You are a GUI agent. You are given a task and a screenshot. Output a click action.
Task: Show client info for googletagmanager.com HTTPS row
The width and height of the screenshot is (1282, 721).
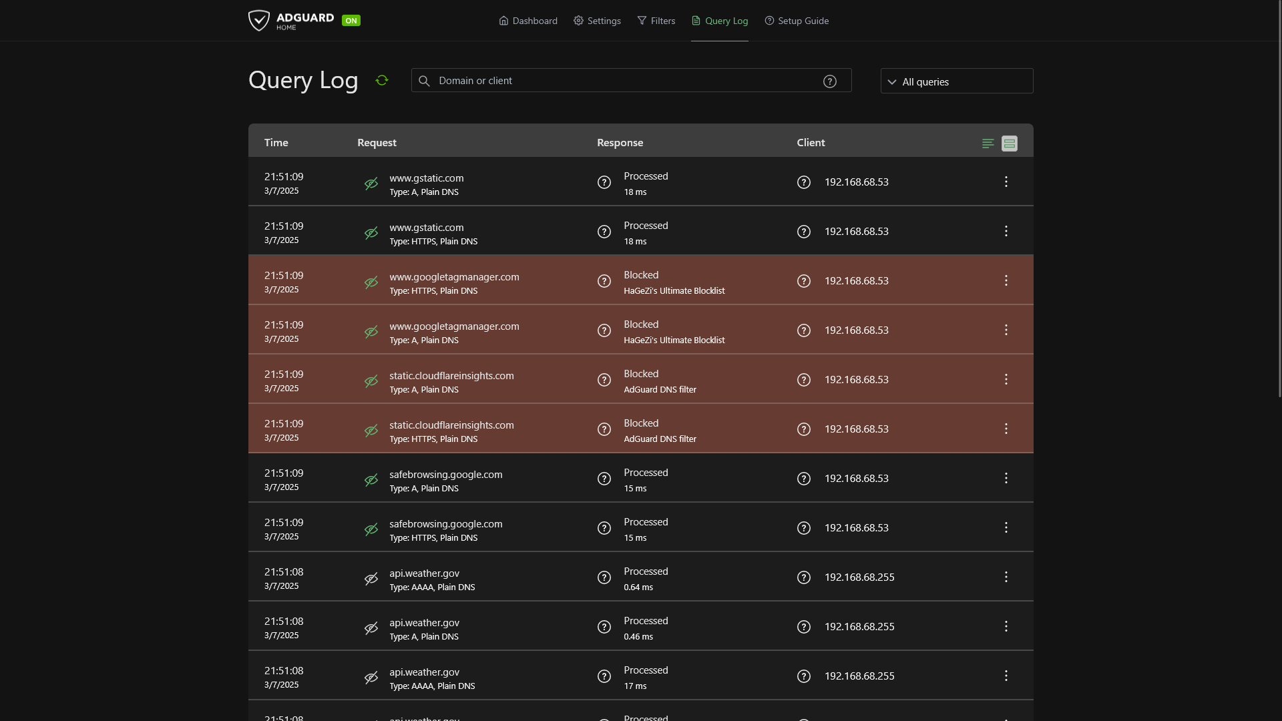(x=804, y=281)
